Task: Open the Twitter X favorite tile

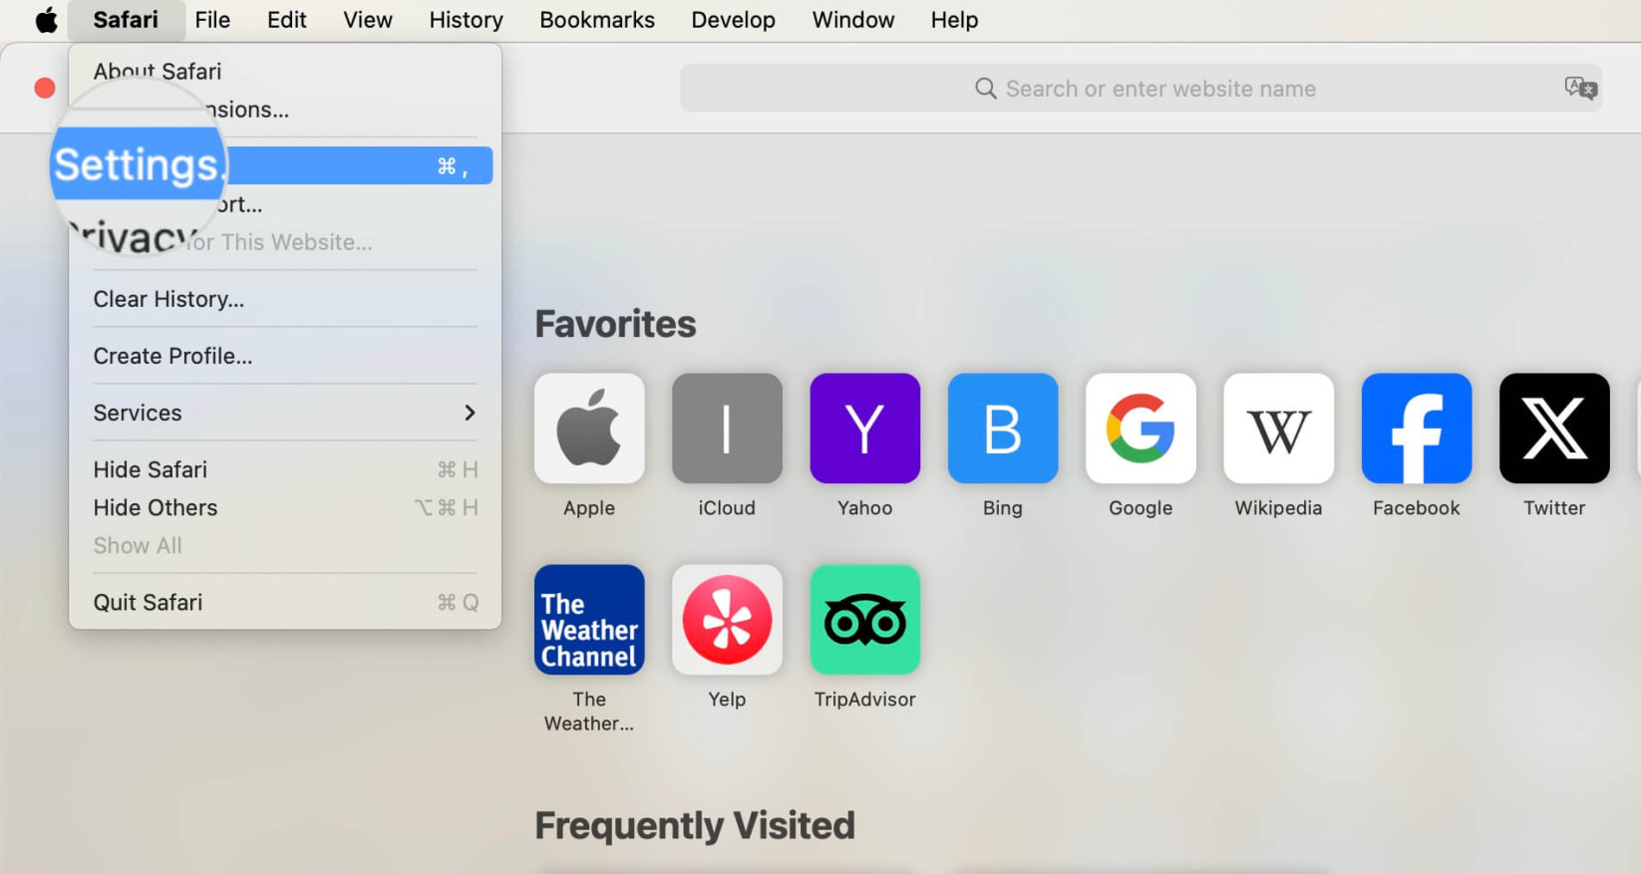Action: pos(1554,429)
